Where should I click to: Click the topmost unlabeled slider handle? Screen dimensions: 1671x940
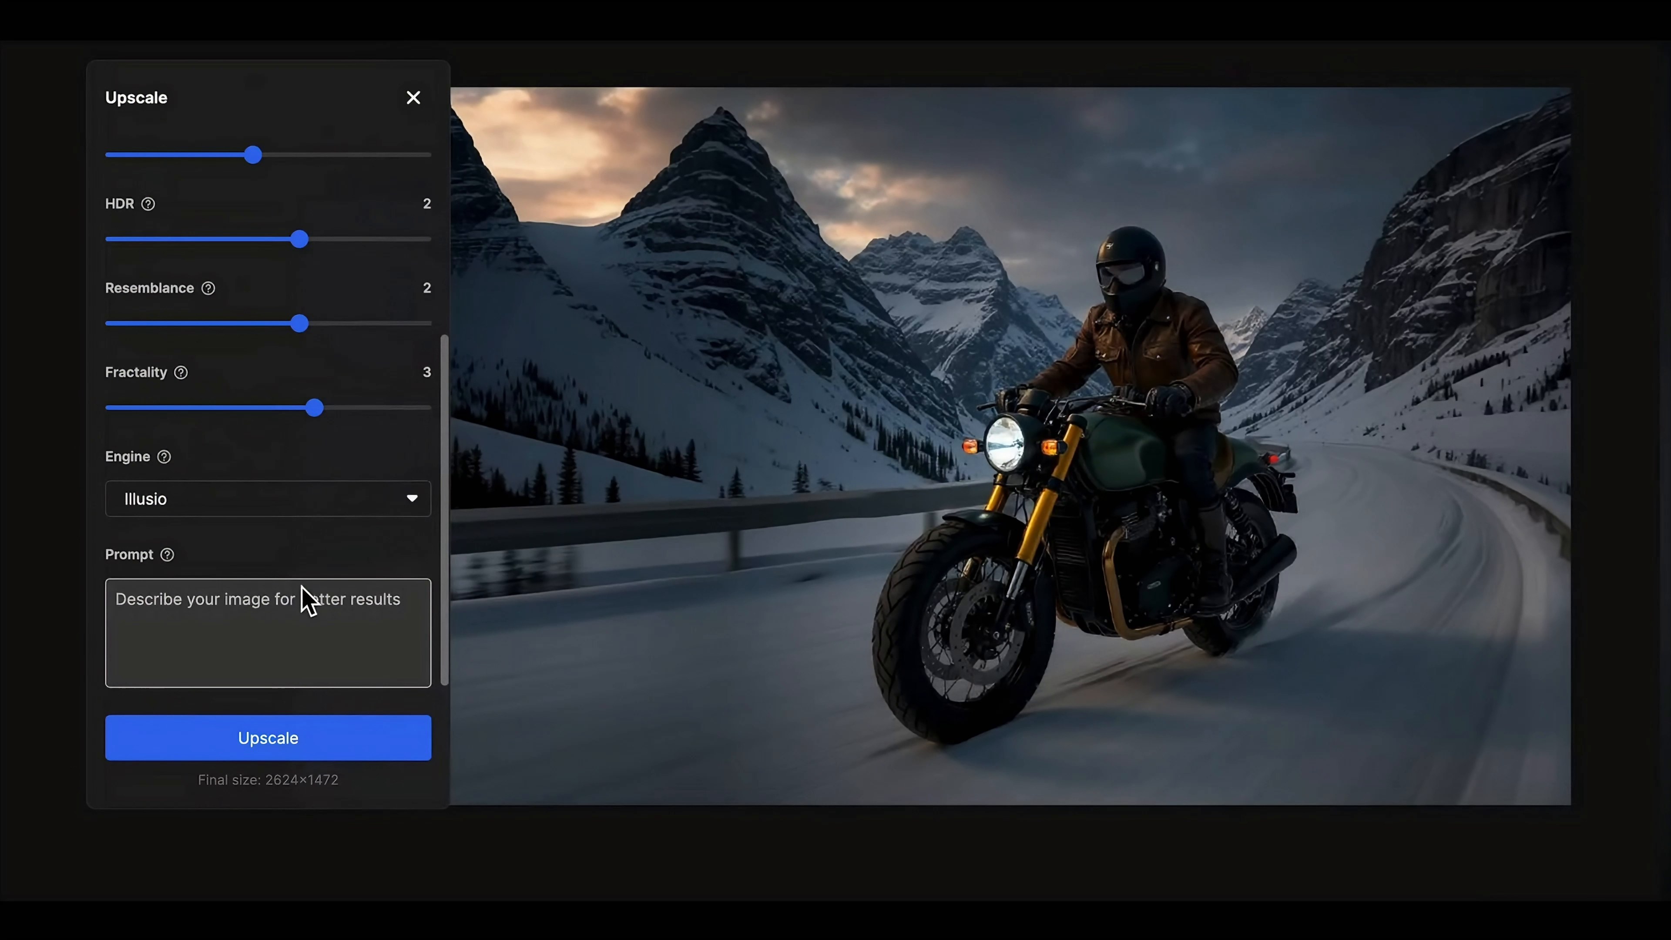tap(253, 155)
